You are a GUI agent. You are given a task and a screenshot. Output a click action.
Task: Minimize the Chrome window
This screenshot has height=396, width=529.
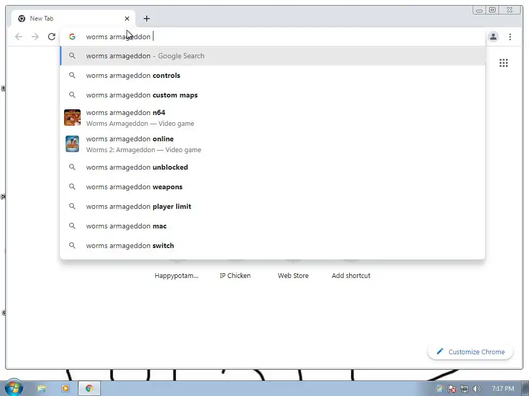click(x=479, y=10)
